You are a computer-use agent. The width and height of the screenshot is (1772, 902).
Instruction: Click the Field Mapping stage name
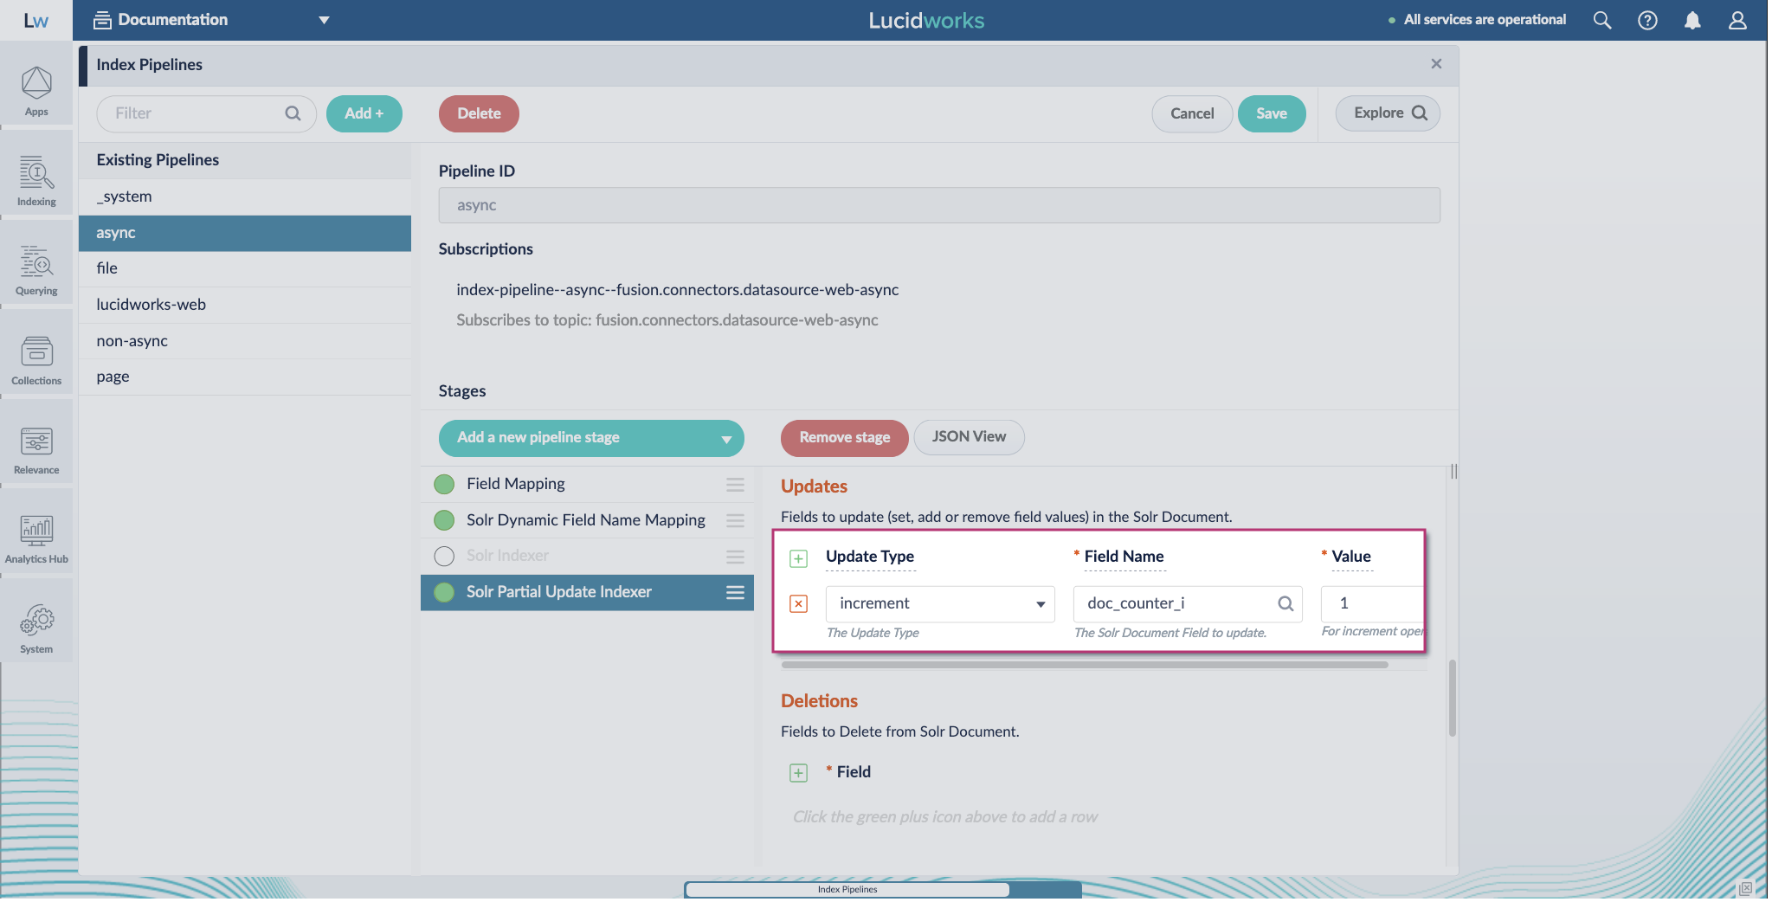pos(515,484)
